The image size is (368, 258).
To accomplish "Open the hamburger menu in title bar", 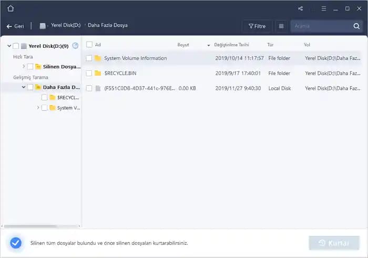I will 323,8.
